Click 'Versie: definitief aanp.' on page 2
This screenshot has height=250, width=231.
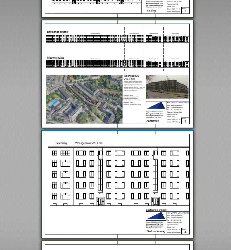tap(174, 122)
